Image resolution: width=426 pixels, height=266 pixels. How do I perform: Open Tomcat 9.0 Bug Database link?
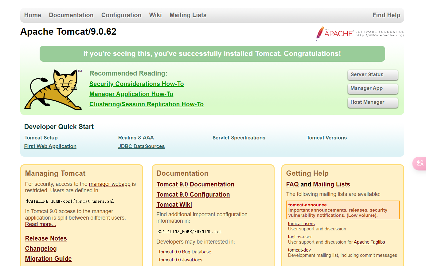[x=185, y=252]
